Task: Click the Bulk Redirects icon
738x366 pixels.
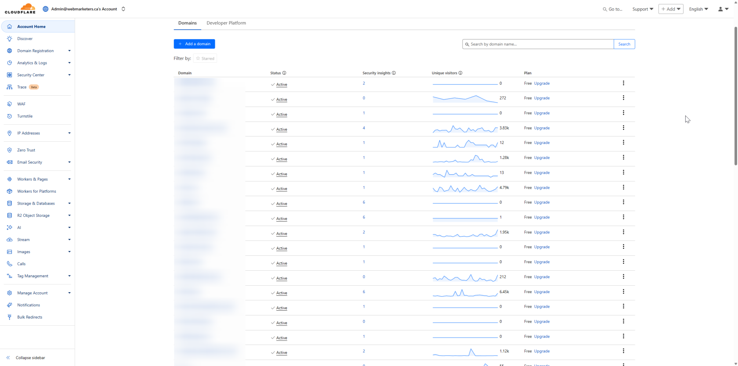Action: (x=10, y=317)
